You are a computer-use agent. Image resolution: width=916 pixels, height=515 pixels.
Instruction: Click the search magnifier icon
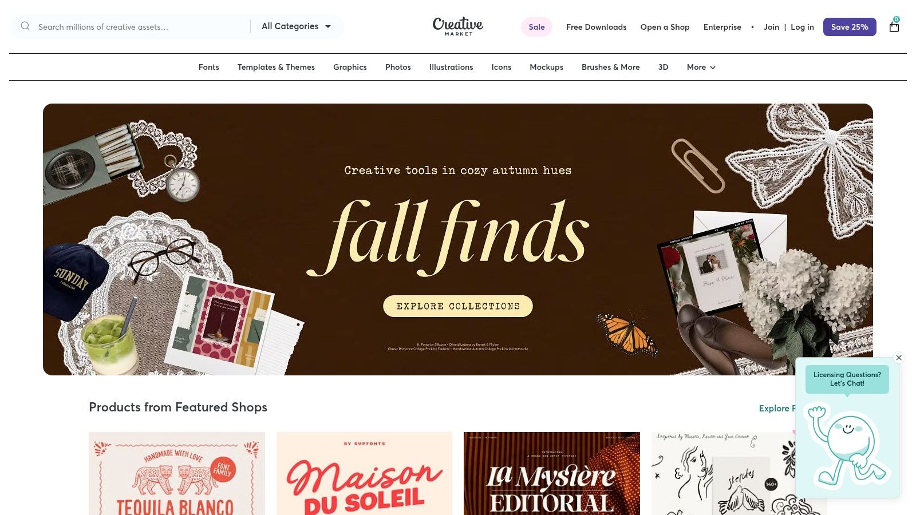pyautogui.click(x=25, y=26)
